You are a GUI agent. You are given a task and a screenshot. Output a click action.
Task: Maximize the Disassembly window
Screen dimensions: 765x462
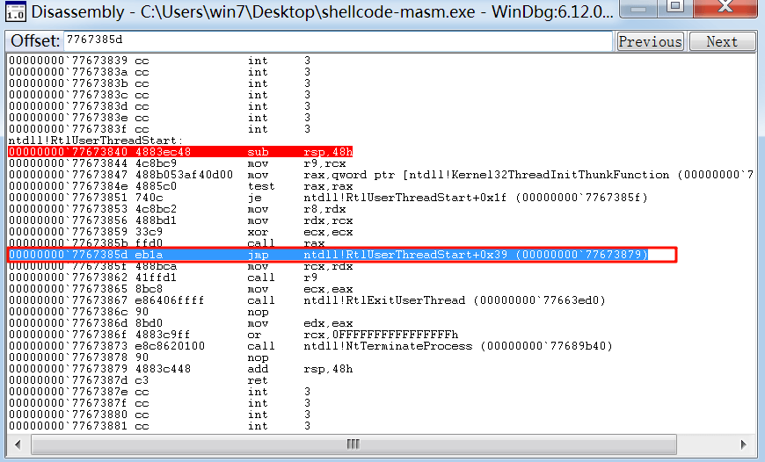pyautogui.click(x=675, y=9)
